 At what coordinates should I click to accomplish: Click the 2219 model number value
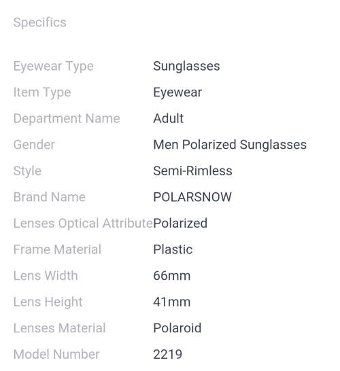click(x=168, y=354)
